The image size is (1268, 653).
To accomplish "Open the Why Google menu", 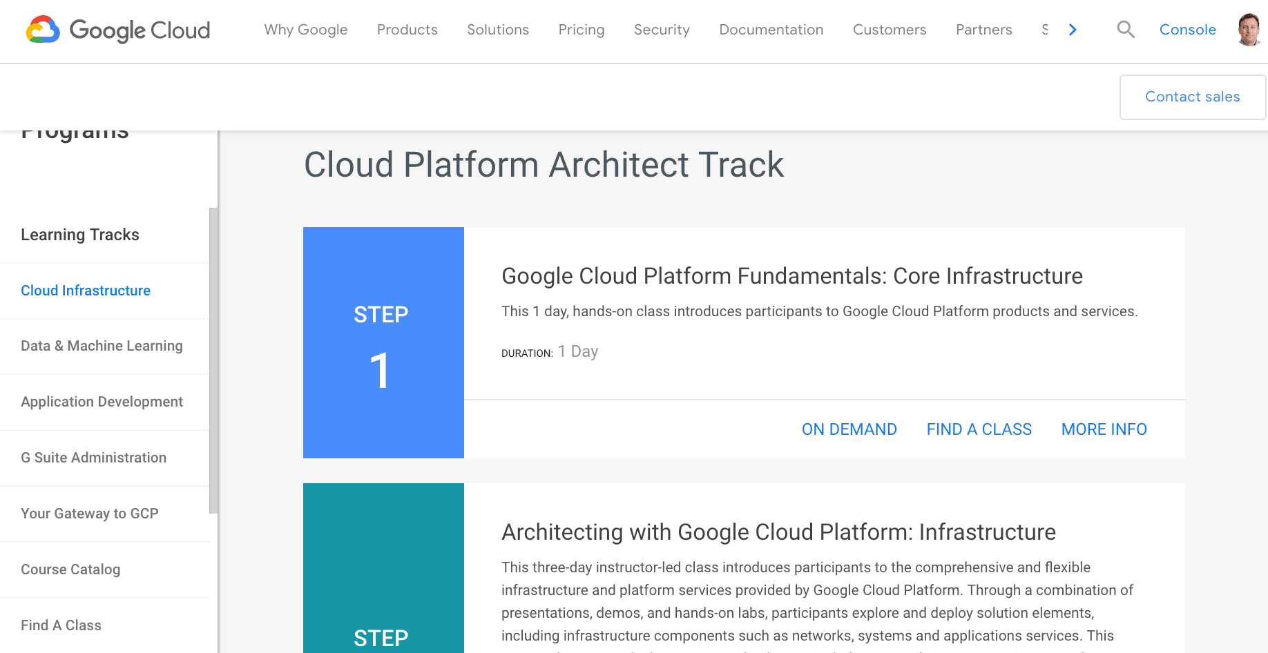I will 305,30.
